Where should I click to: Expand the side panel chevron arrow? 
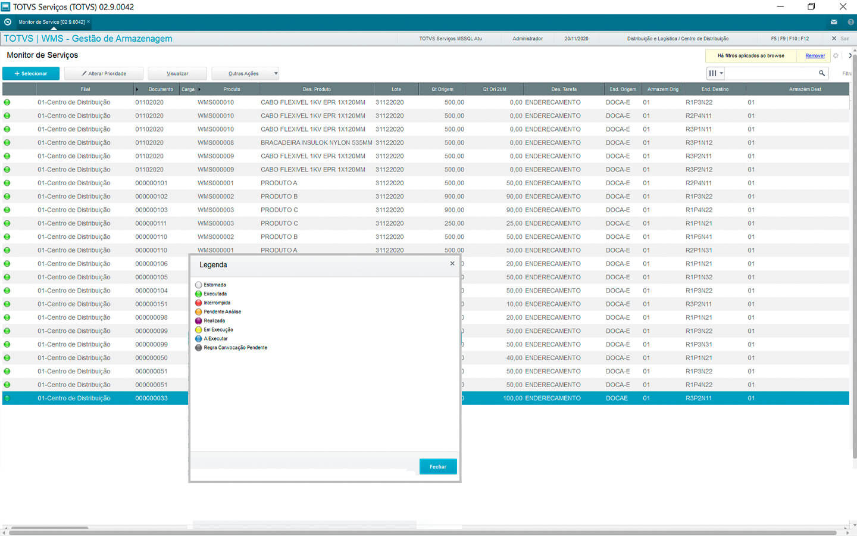850,55
